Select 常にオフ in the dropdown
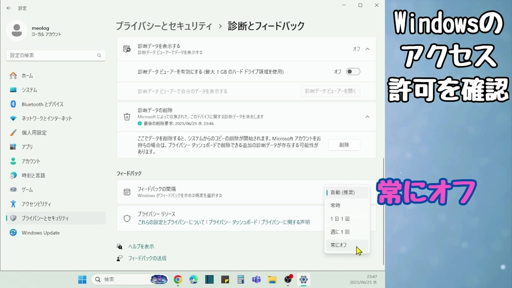This screenshot has height=288, width=512. (347, 245)
